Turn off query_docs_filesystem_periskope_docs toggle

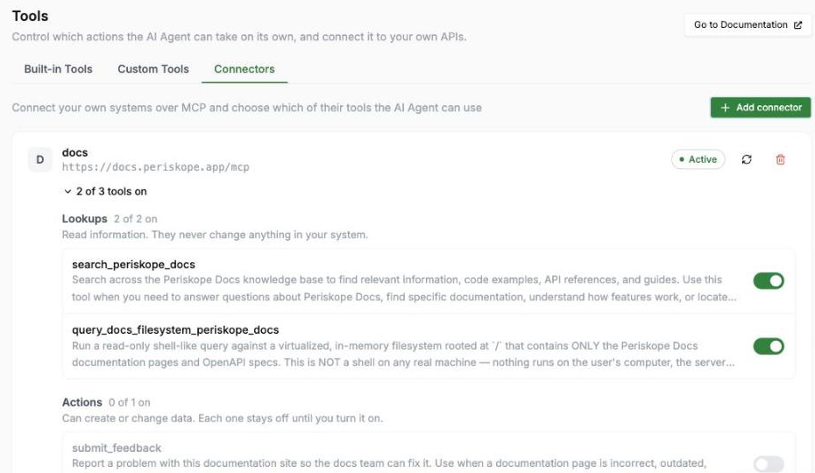point(769,346)
